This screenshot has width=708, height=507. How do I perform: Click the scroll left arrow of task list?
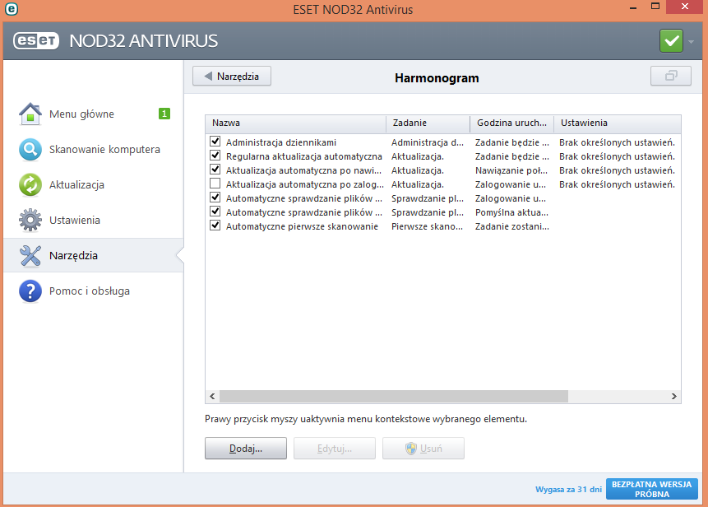(212, 396)
